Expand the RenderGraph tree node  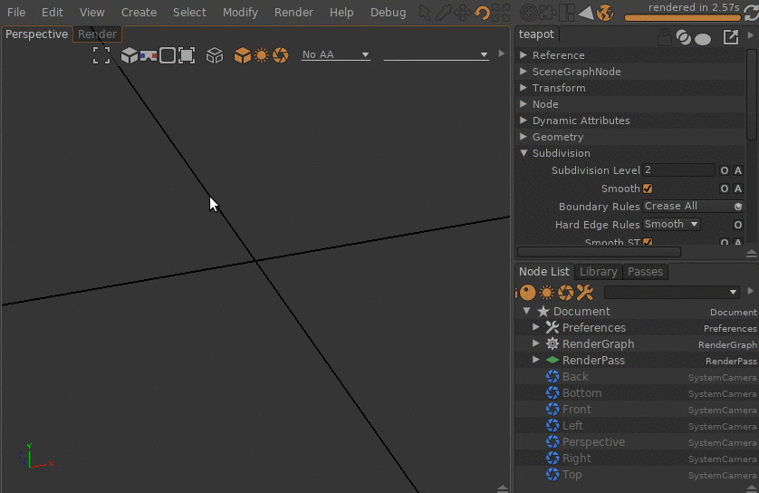536,344
